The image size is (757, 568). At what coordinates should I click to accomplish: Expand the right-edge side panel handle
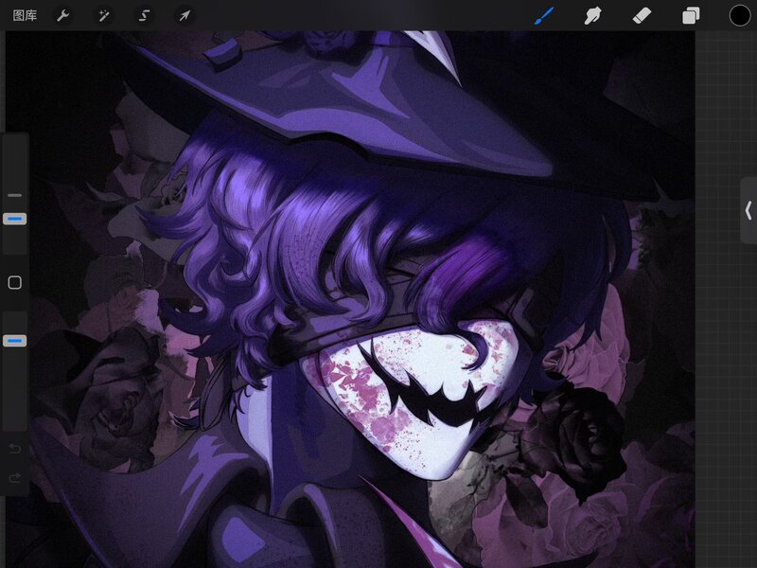748,210
